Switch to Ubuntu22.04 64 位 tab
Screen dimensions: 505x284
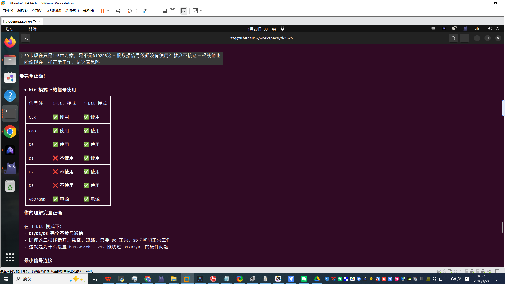coord(22,21)
